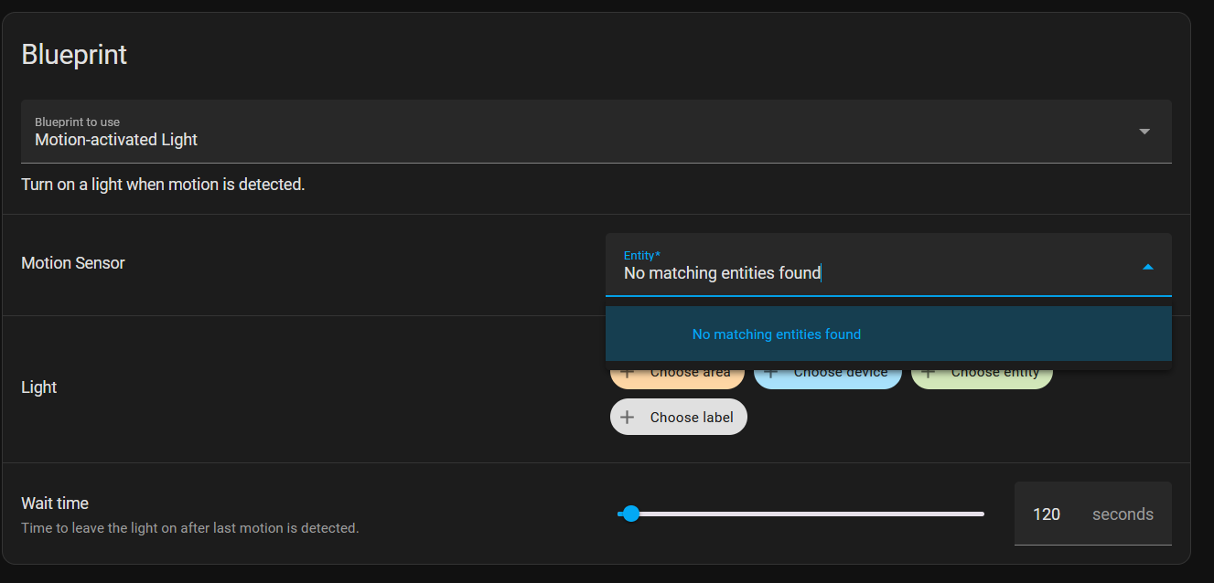
Task: Open the Blueprint to use selector
Action: pyautogui.click(x=595, y=132)
